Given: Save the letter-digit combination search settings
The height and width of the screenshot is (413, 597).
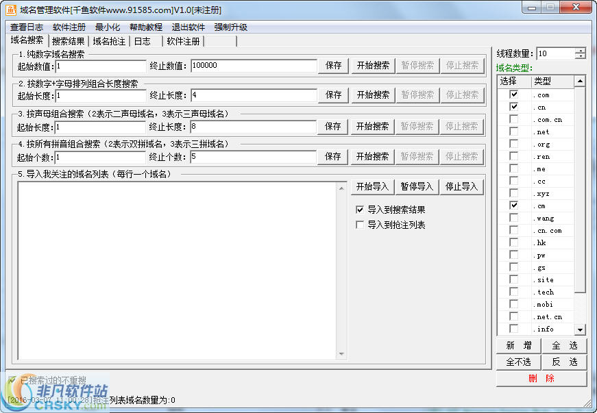Looking at the screenshot, I should (332, 95).
